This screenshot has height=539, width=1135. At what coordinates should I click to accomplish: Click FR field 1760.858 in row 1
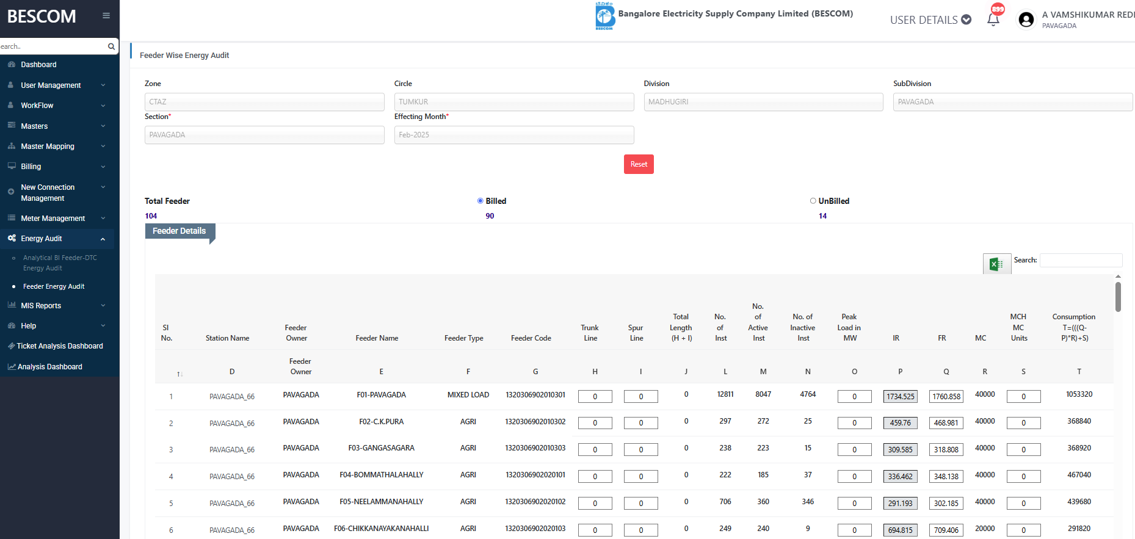tap(946, 396)
